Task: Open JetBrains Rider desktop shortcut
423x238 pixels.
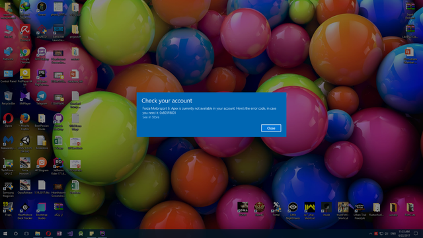Action: pyautogui.click(x=58, y=167)
